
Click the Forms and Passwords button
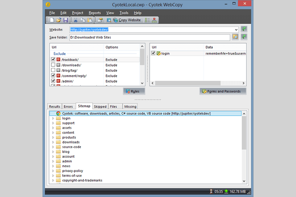(x=223, y=91)
